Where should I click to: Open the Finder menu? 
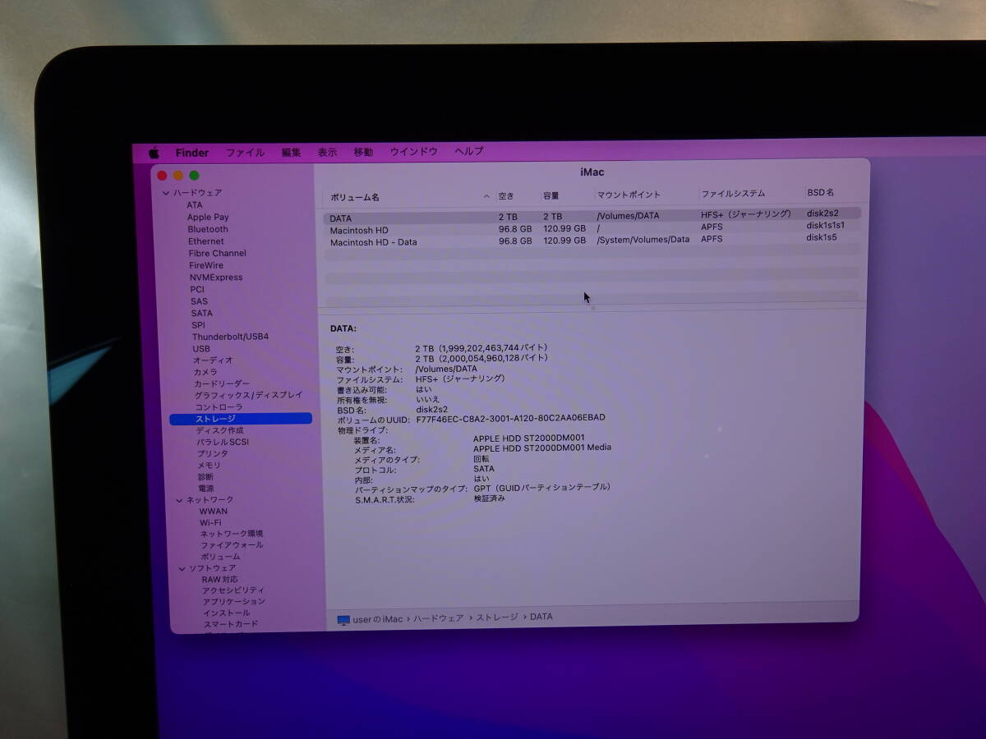coord(192,153)
